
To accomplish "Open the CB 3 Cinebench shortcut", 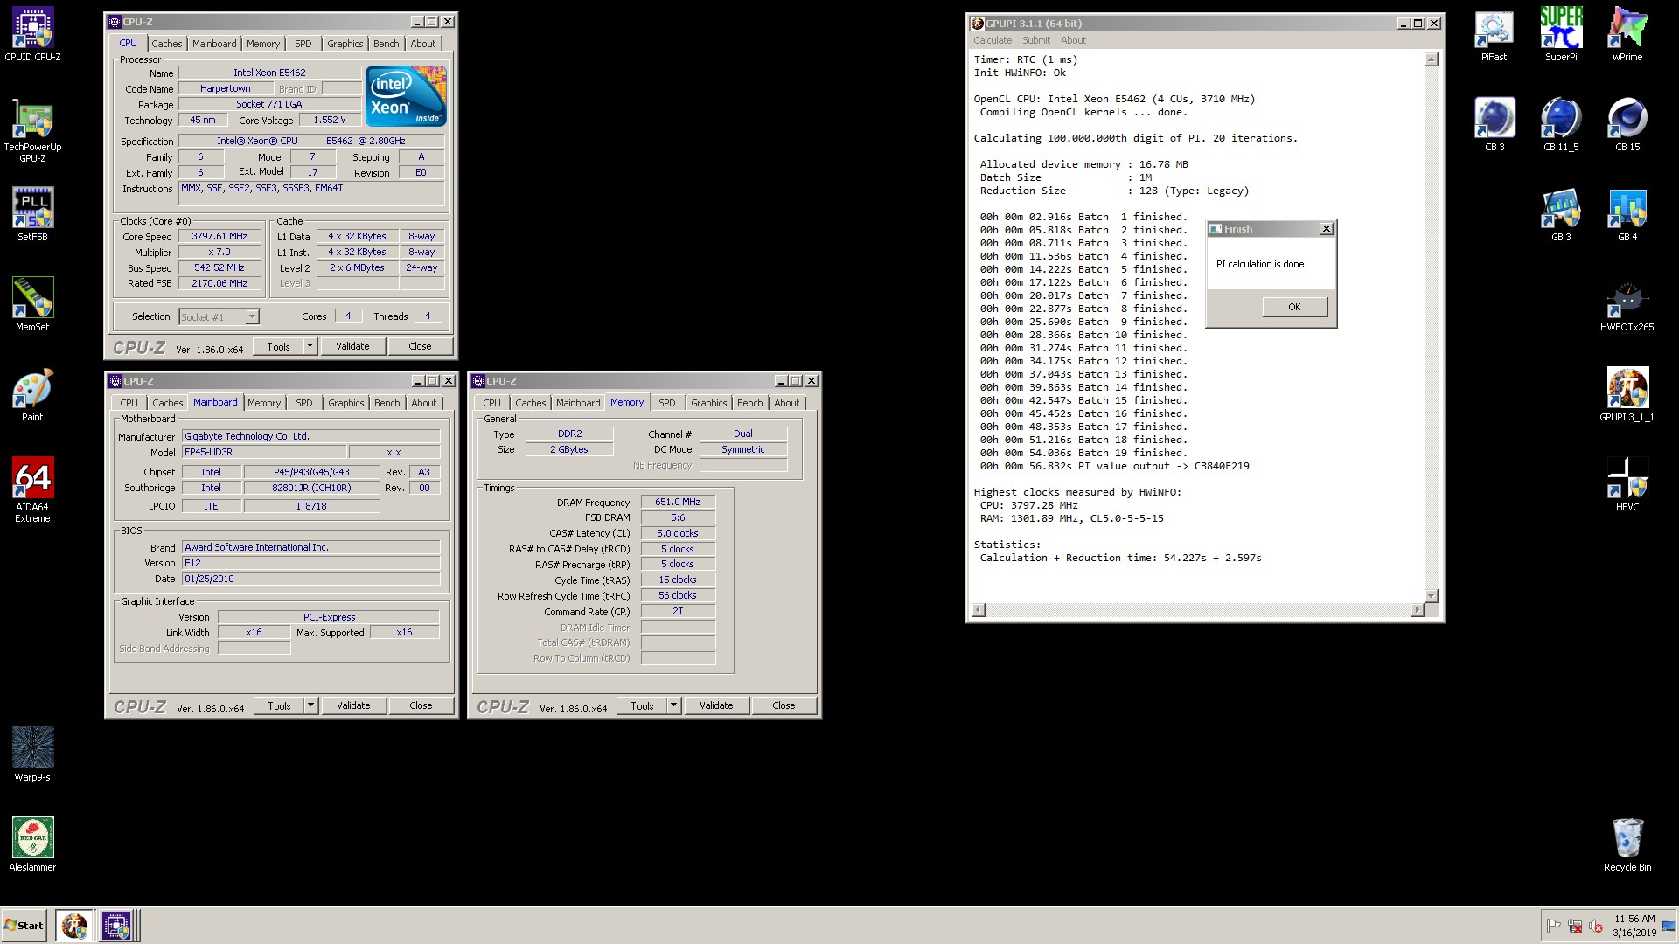I will pos(1494,124).
